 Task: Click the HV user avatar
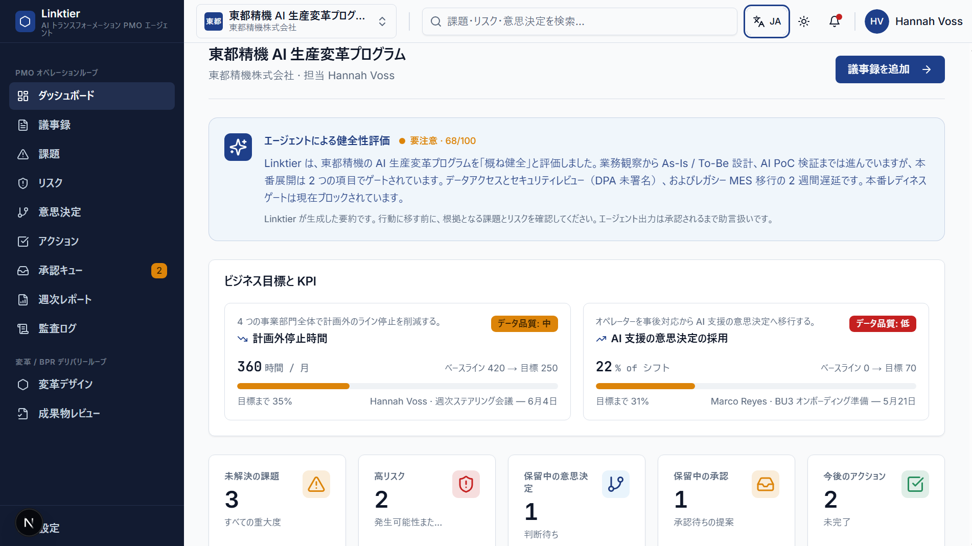(877, 21)
